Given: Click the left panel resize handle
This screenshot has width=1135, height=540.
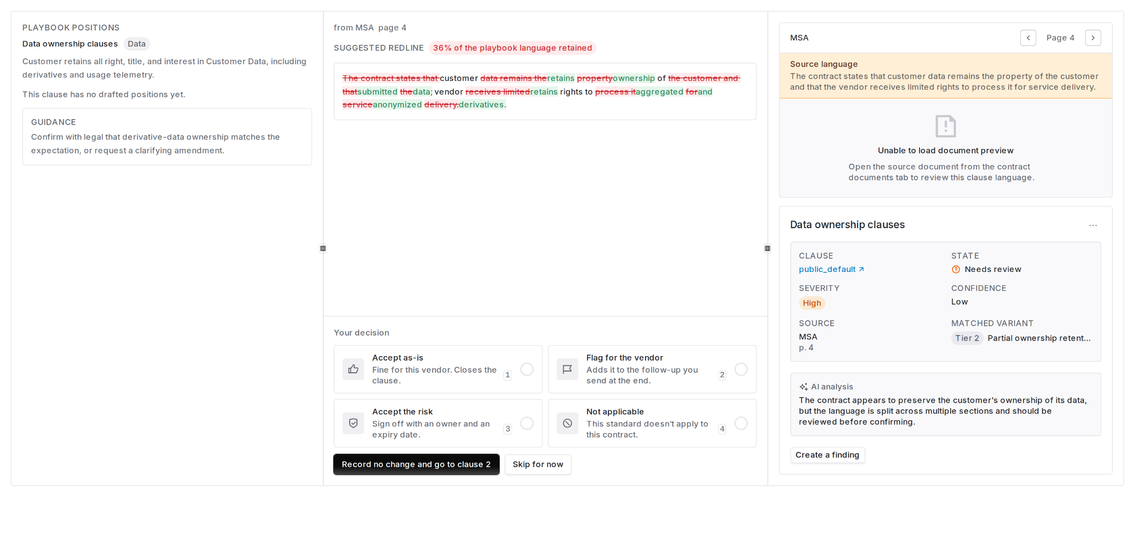Looking at the screenshot, I should point(323,249).
